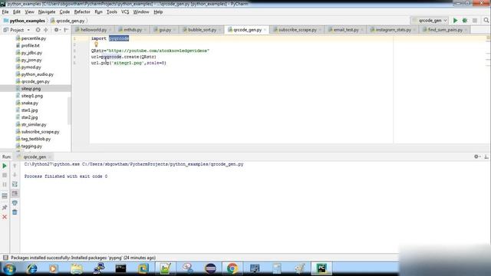Select star1.jpg in Project tree
Viewport: 491px width, 276px height.
tap(29, 110)
